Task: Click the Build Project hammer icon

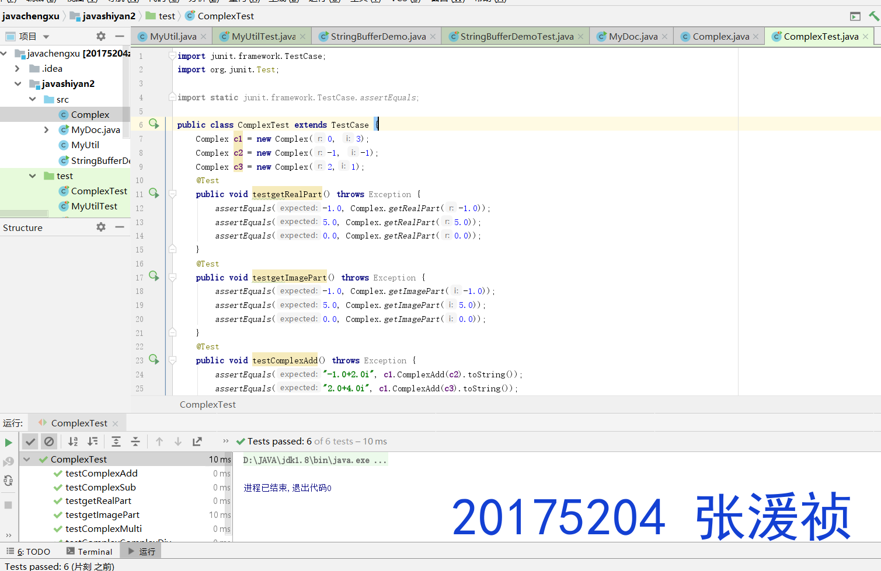Action: click(873, 16)
